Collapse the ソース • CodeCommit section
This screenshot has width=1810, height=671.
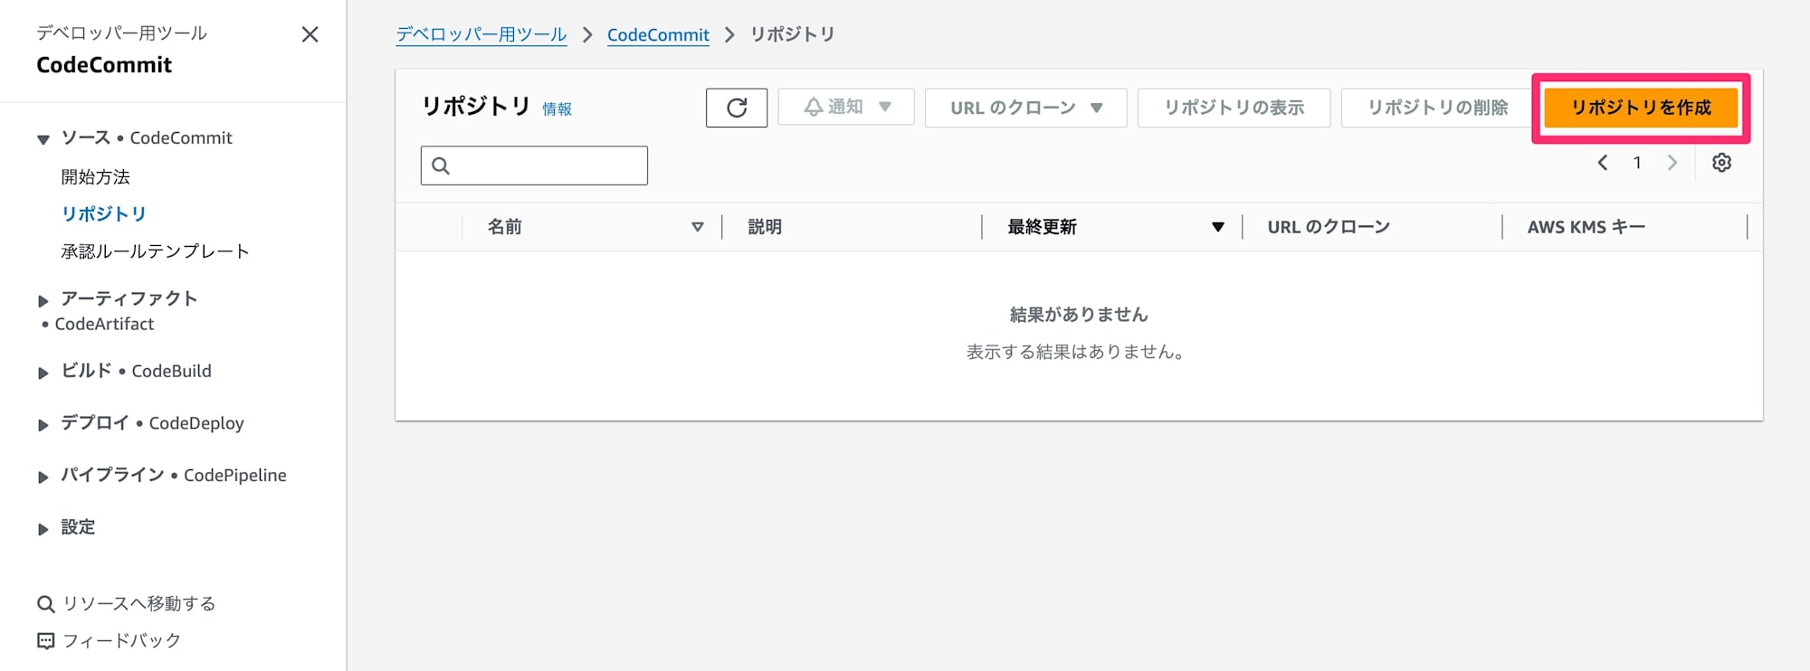[x=43, y=139]
